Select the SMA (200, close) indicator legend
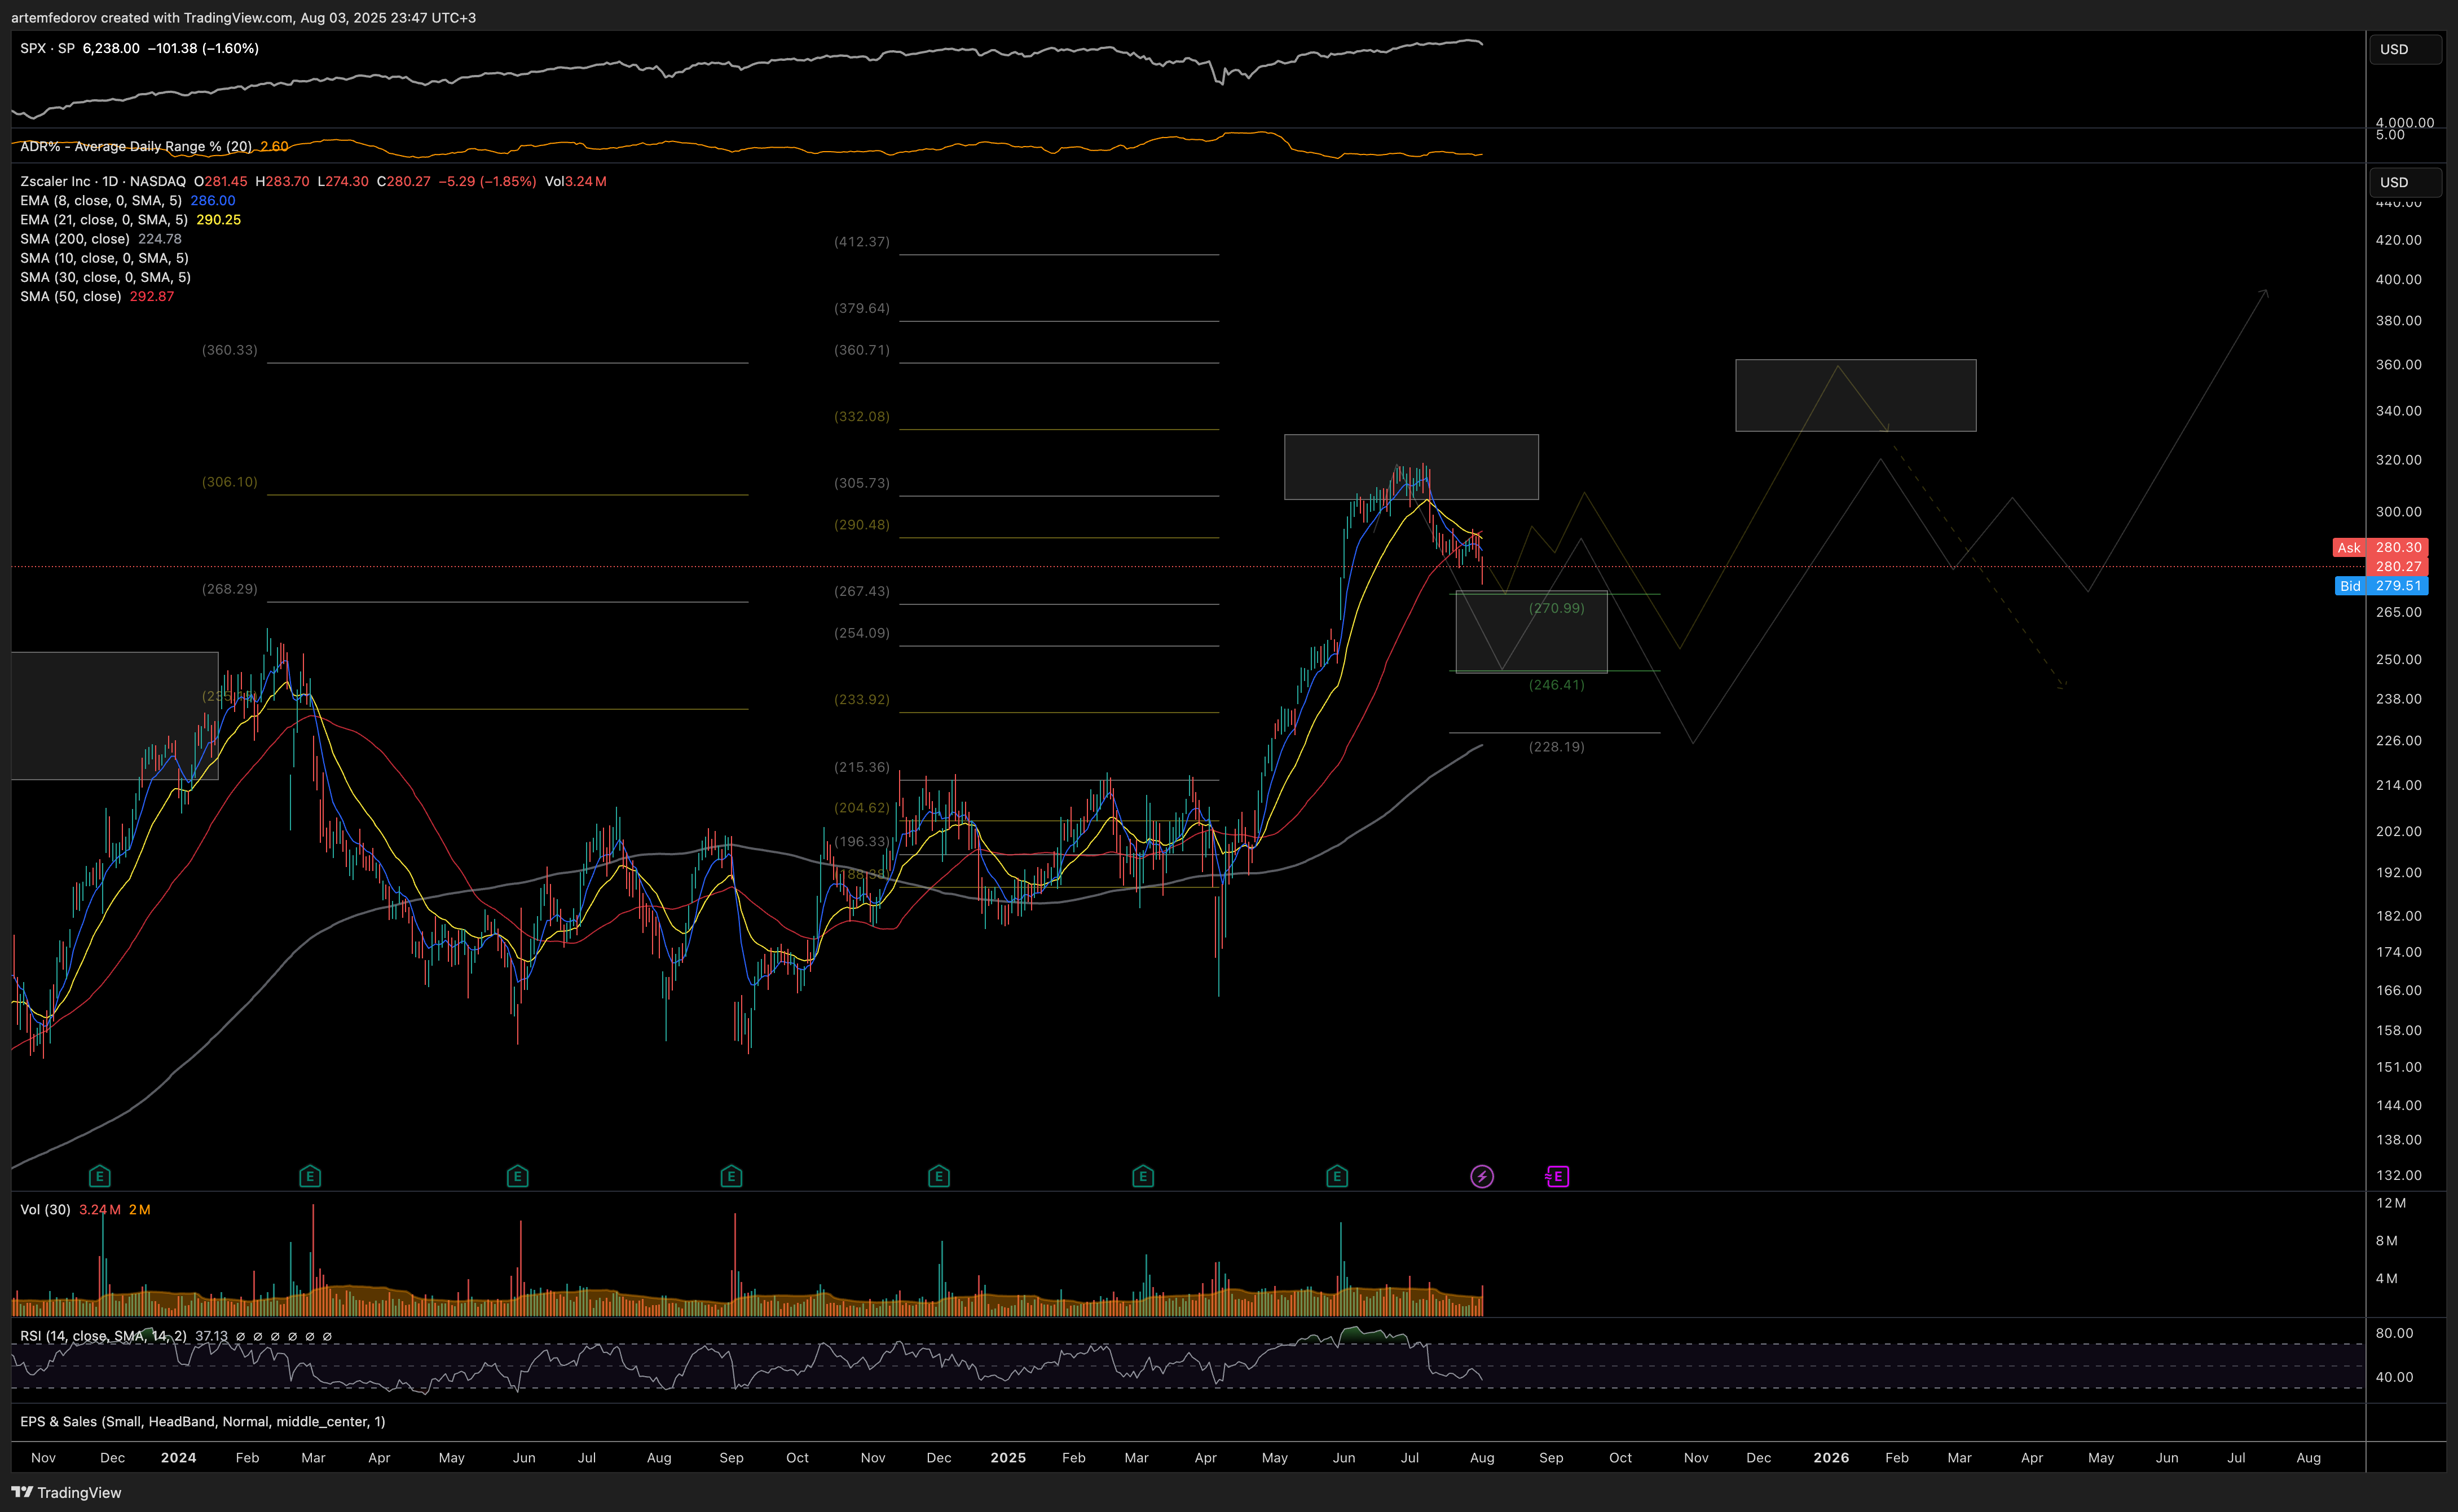 [75, 238]
